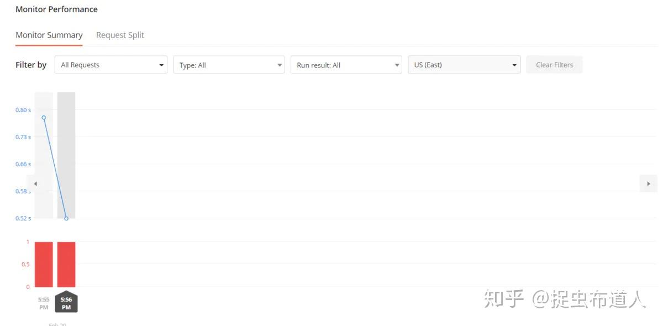Select the Monitor Summary tab

[49, 34]
